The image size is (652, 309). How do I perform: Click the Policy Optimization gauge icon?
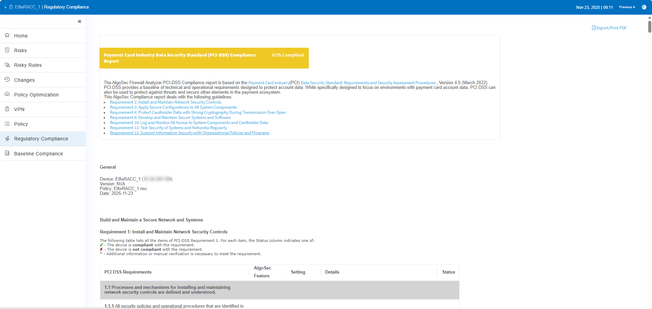[7, 94]
